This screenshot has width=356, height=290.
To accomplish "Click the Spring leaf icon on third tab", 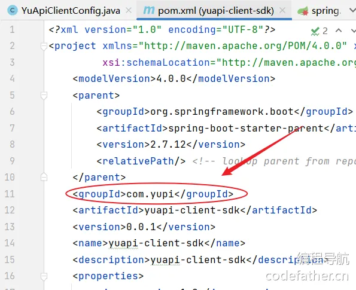I will tap(303, 11).
